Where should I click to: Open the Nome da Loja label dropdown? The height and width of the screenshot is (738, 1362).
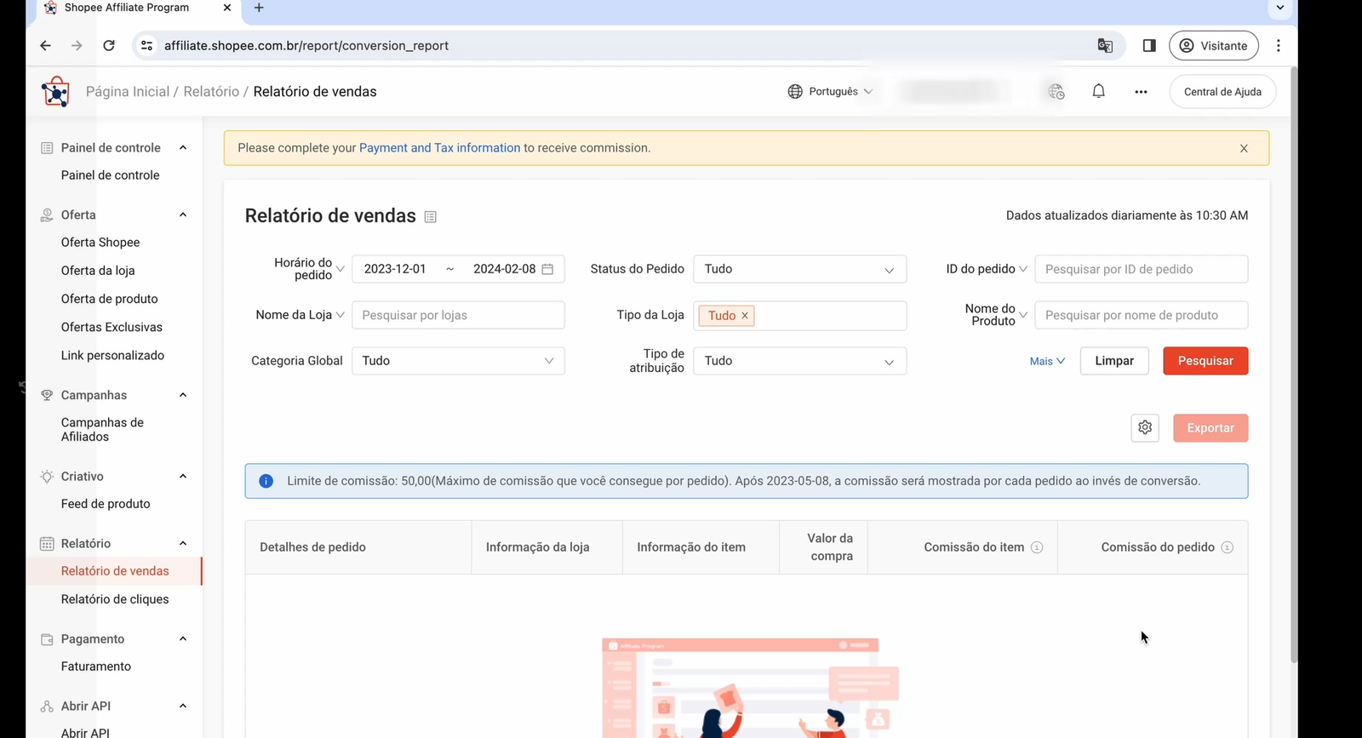pyautogui.click(x=300, y=315)
